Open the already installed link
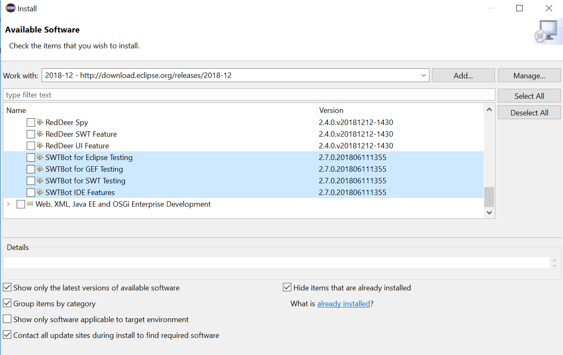Image resolution: width=563 pixels, height=355 pixels. point(343,304)
